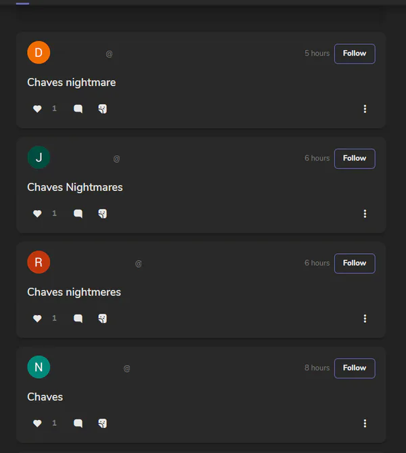Viewport: 406px width, 453px height.
Task: Share the "Chaves nightmeres" post
Action: [x=102, y=319]
